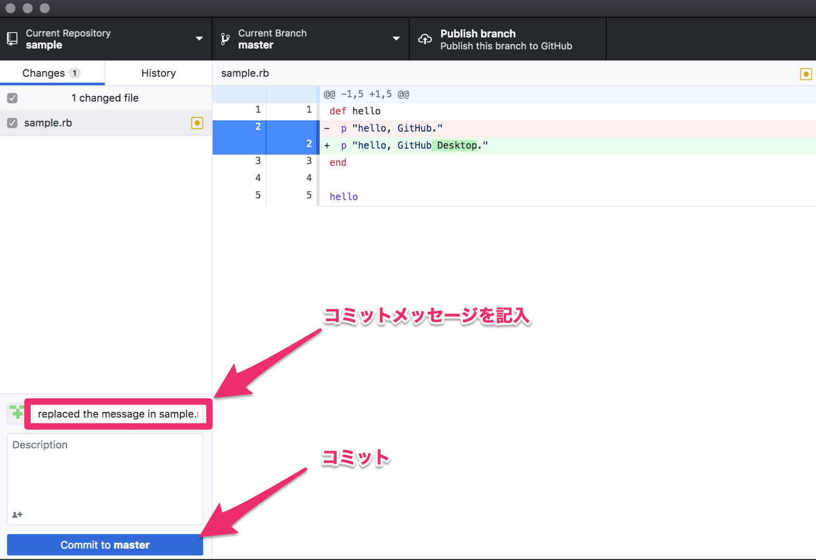
Task: Click the green avatar icon beside summary field
Action: click(16, 413)
